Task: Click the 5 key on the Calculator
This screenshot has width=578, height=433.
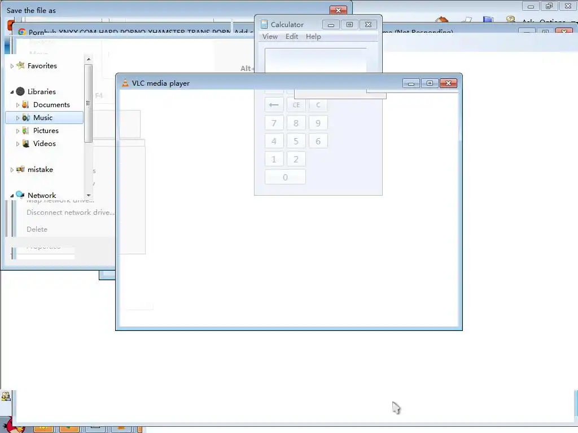Action: (x=296, y=141)
